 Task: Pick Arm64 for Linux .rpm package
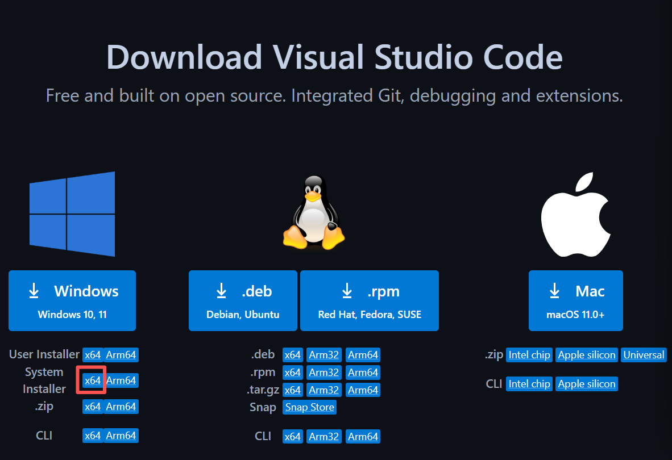363,373
